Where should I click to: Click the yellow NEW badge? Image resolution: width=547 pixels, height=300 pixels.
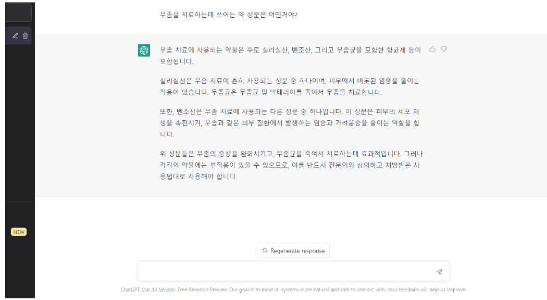click(x=19, y=232)
